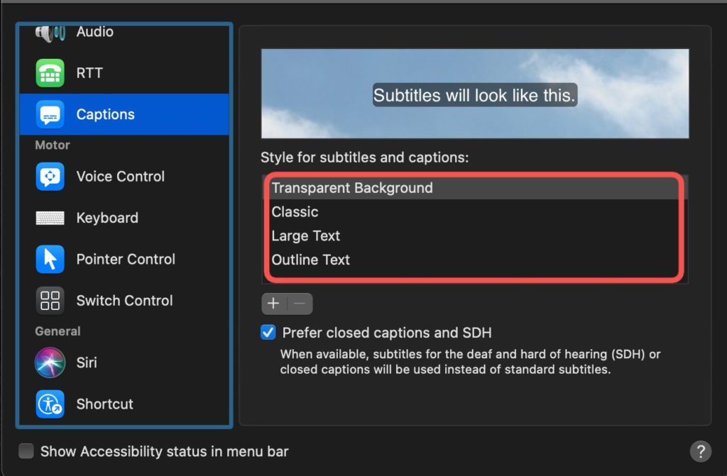Remove caption style with minus button
Screen dimensions: 727x476
pos(300,304)
